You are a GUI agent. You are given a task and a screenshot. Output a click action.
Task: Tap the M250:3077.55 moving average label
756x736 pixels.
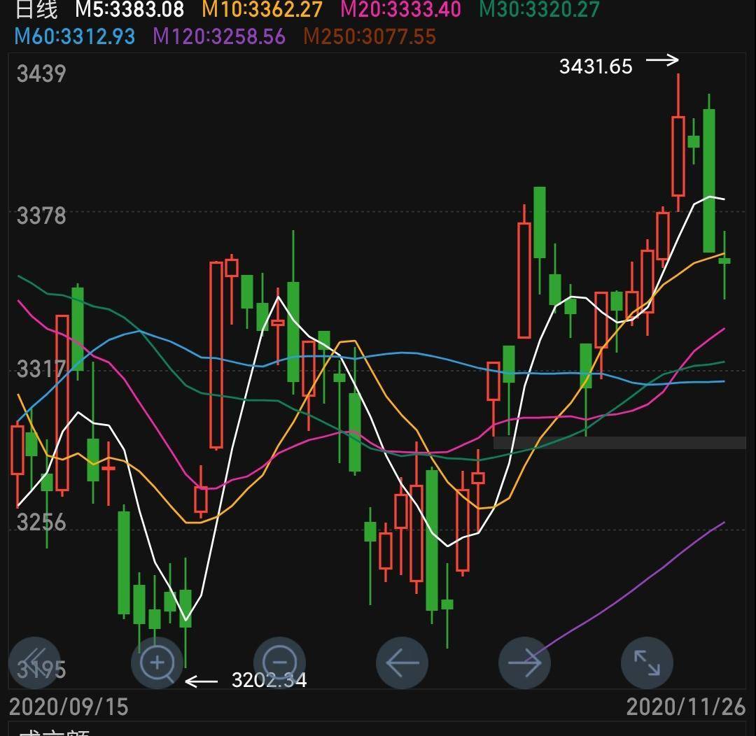tap(370, 36)
